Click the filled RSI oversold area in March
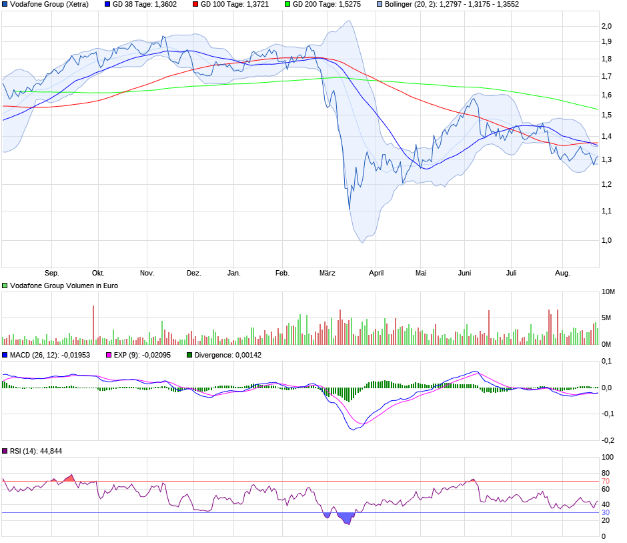This screenshot has width=627, height=543. (346, 518)
